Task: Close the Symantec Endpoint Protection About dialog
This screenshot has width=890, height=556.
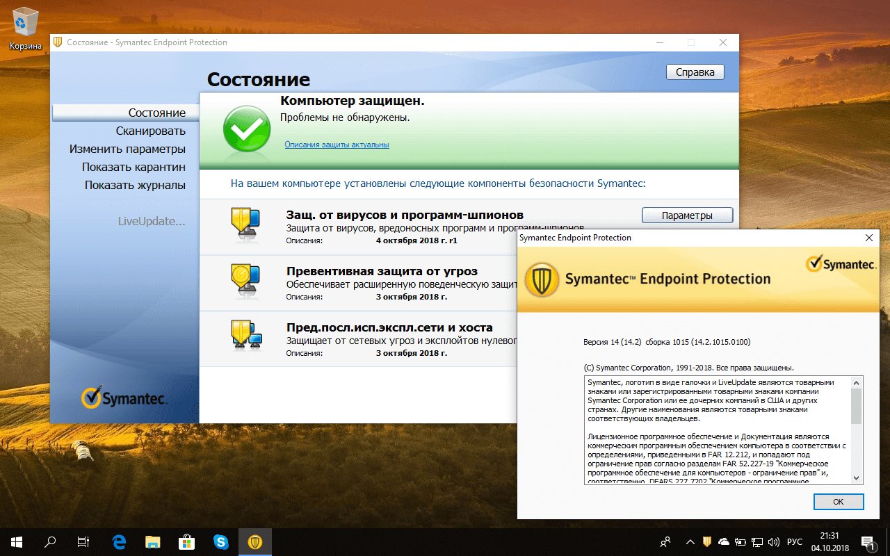Action: [x=868, y=238]
